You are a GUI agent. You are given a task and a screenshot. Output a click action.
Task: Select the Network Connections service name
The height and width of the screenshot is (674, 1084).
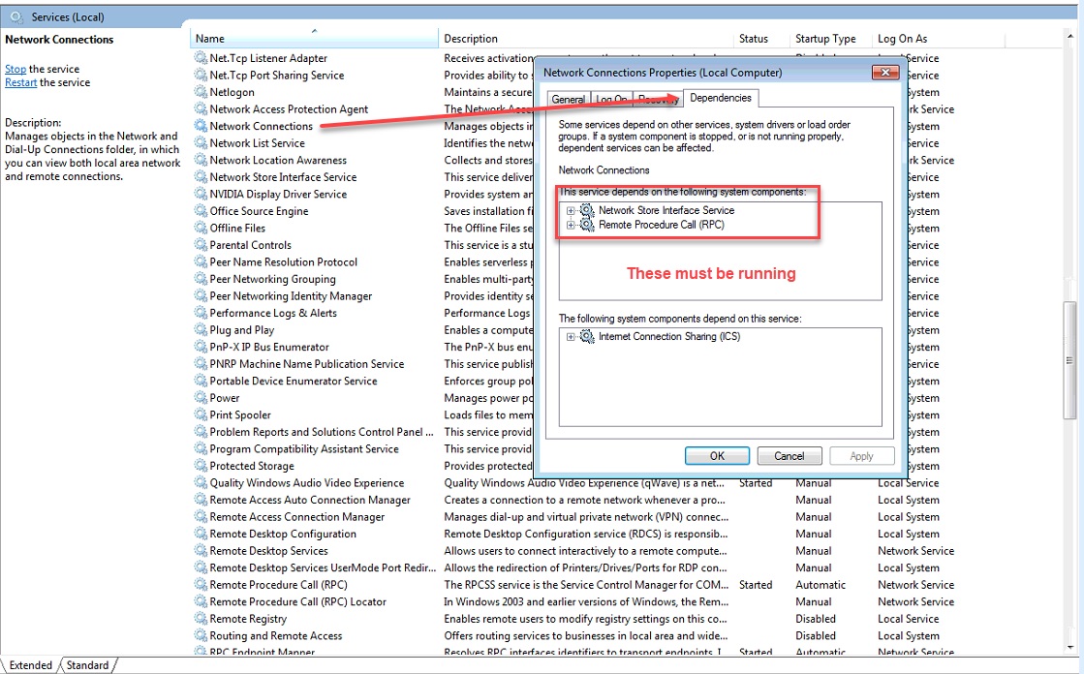click(x=262, y=126)
